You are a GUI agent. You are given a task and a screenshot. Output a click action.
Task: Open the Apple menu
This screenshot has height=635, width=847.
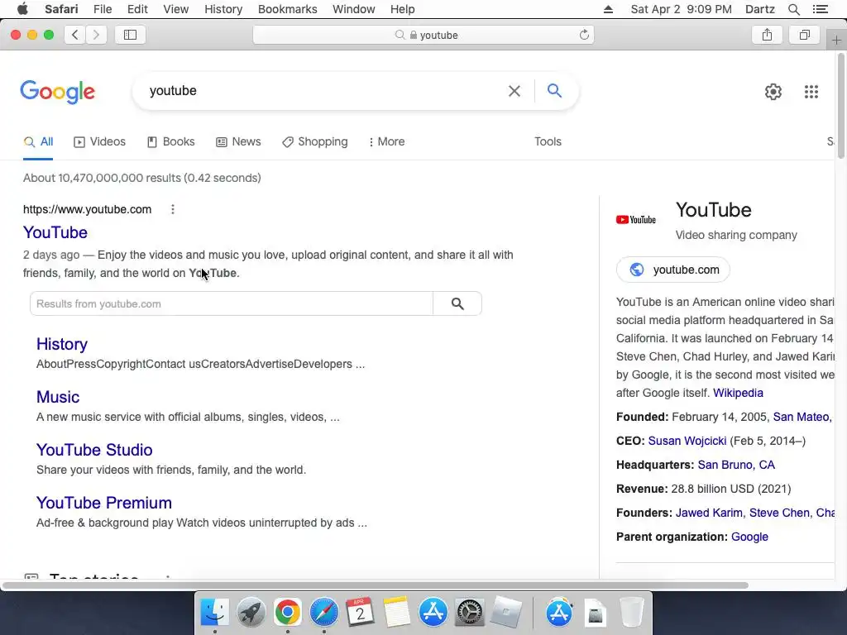[22, 9]
